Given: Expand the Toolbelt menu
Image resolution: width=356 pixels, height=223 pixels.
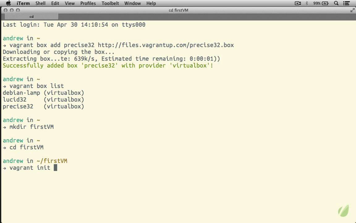Looking at the screenshot, I should tap(110, 3).
